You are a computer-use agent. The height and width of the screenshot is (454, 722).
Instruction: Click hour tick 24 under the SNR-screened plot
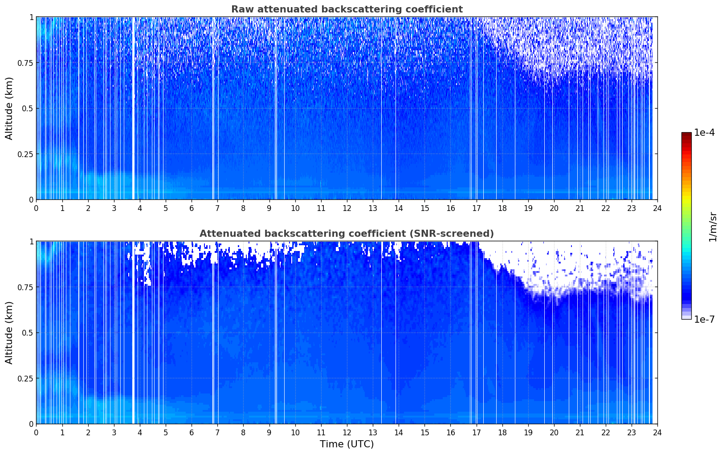click(x=657, y=432)
